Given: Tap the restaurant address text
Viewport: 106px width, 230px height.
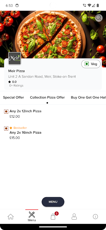Looking at the screenshot, I should 42,76.
